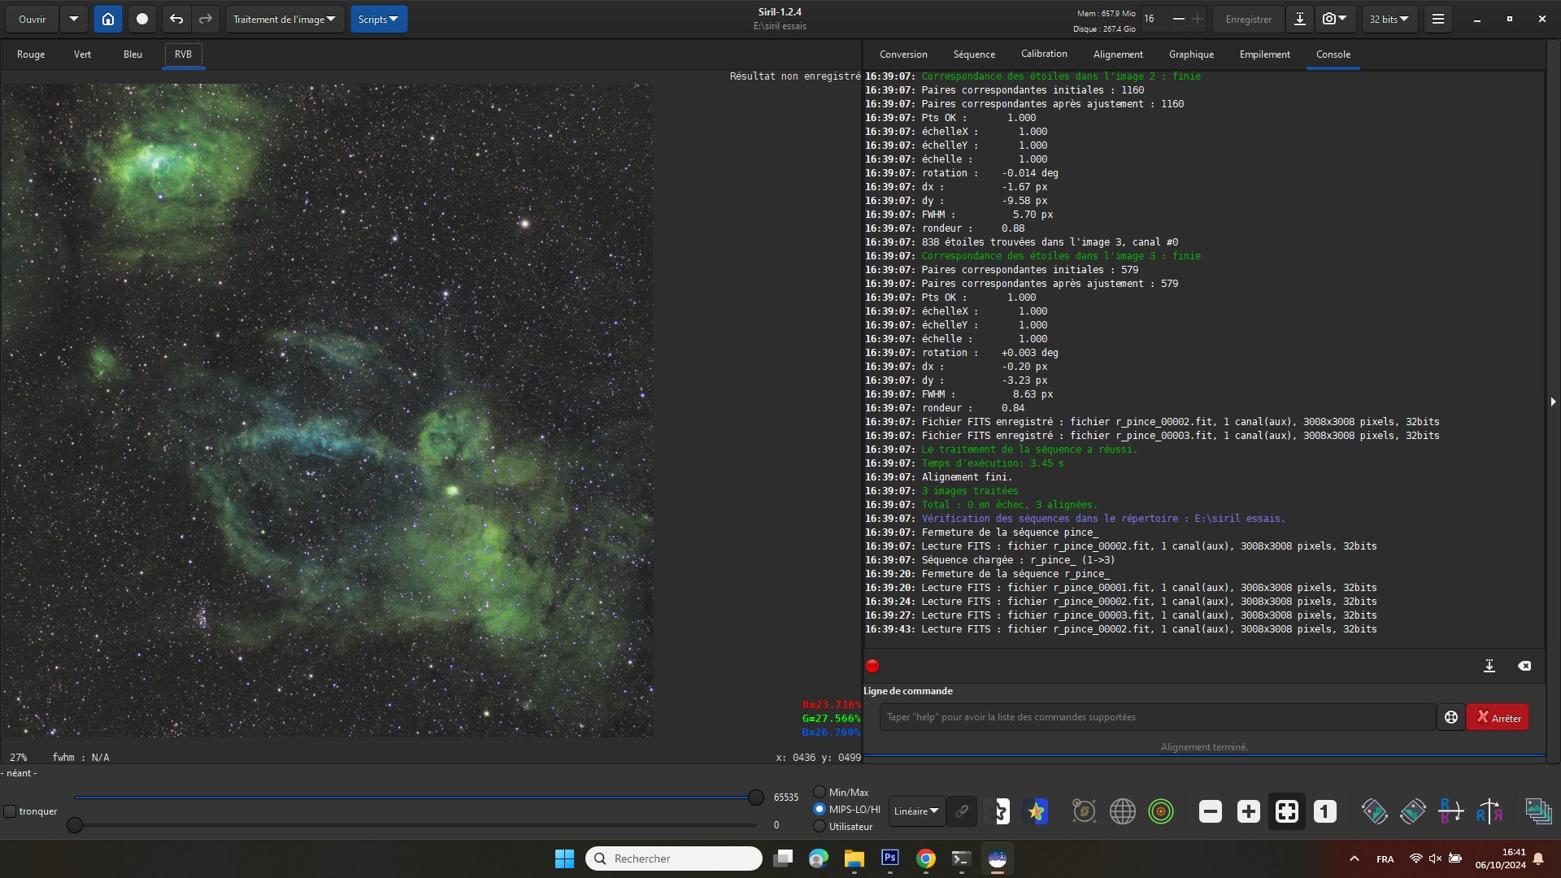Open the frame list stacked images icon
This screenshot has width=1561, height=878.
pyautogui.click(x=1538, y=811)
